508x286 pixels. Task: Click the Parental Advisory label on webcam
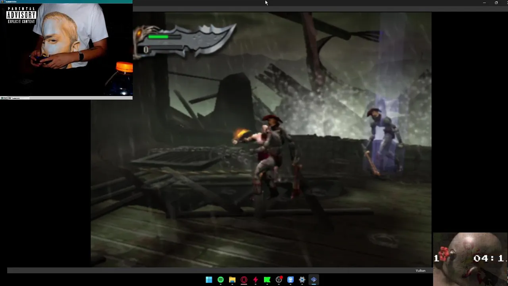click(21, 15)
